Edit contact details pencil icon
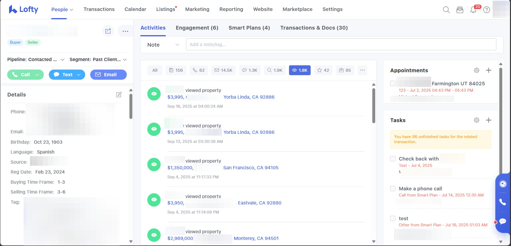 (119, 95)
